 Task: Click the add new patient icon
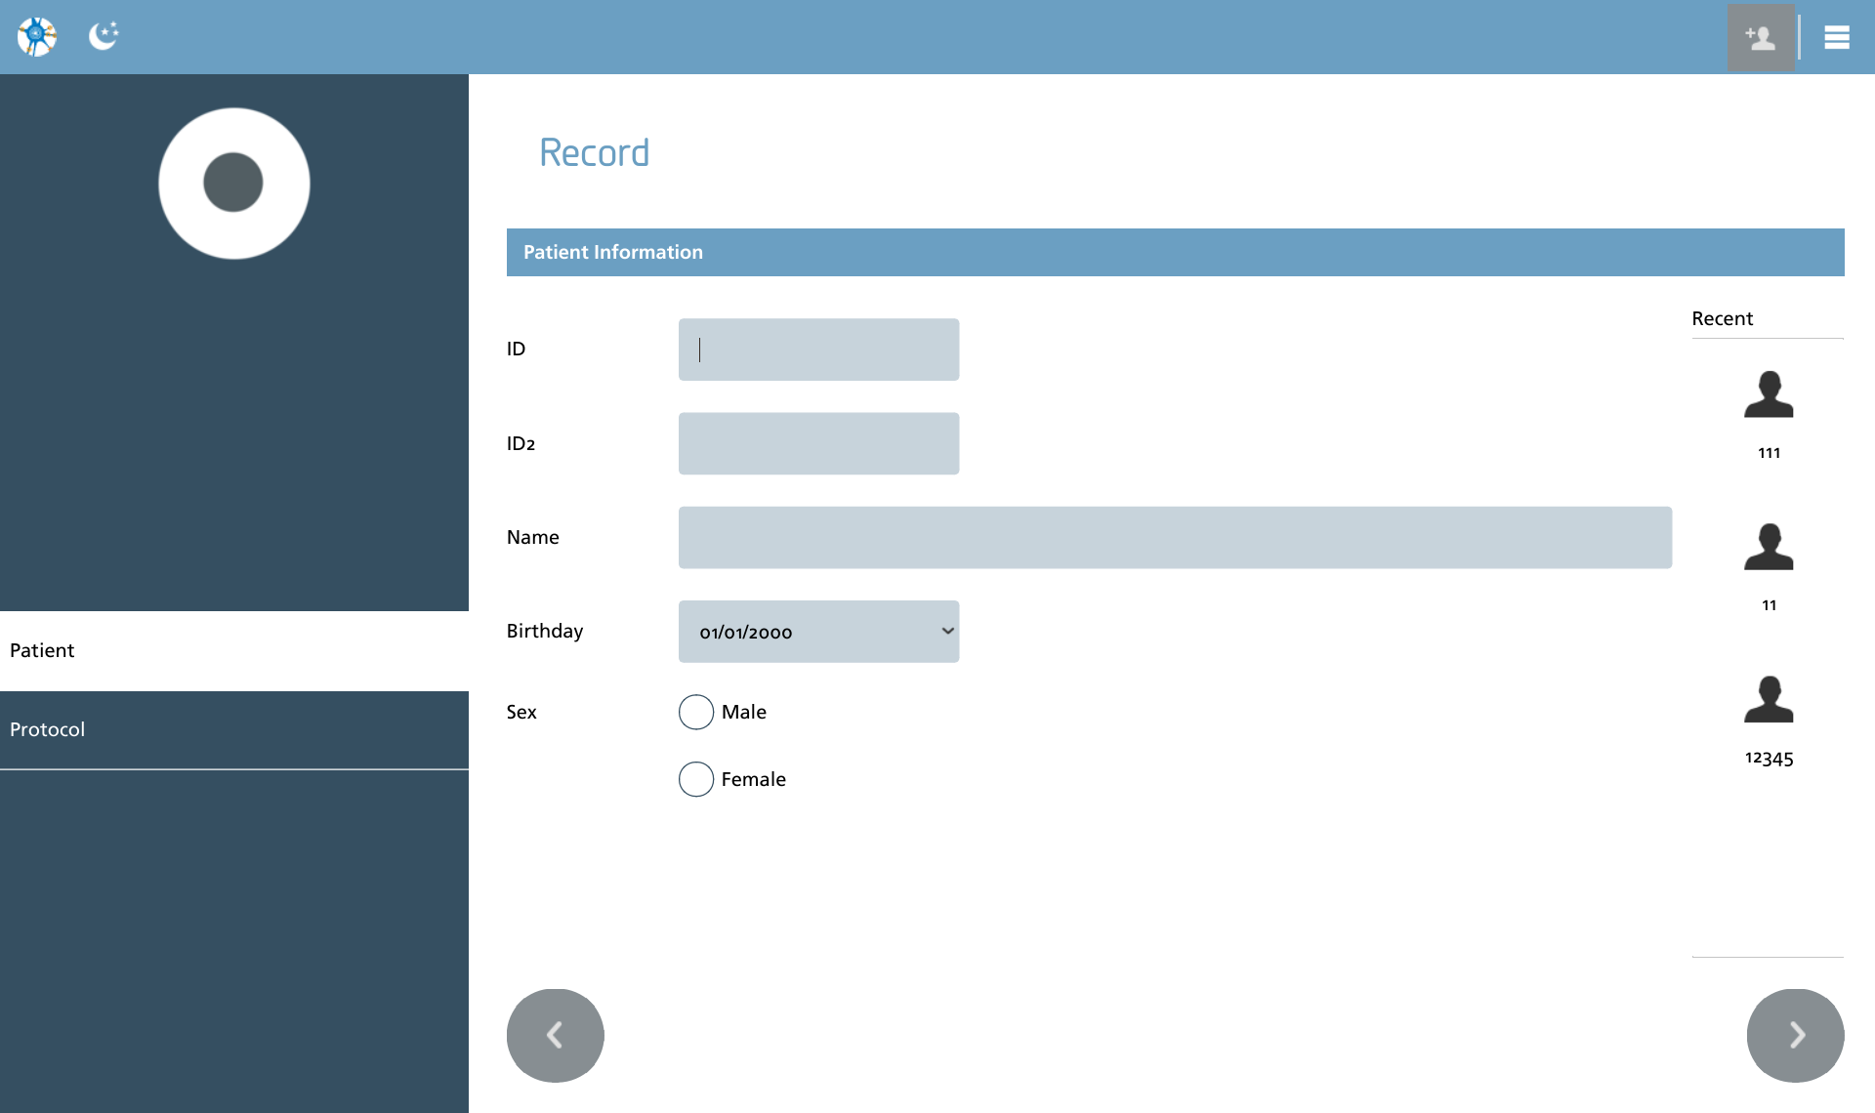pyautogui.click(x=1761, y=37)
